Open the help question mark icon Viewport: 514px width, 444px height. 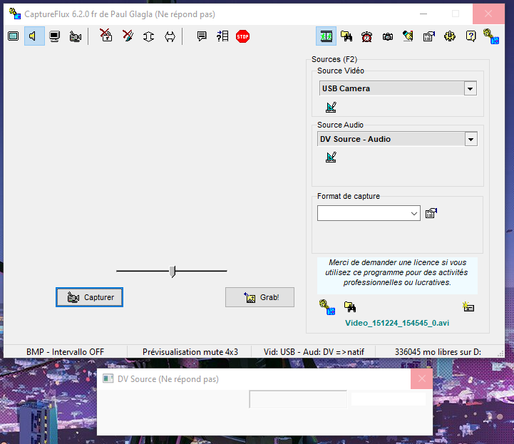pos(471,36)
